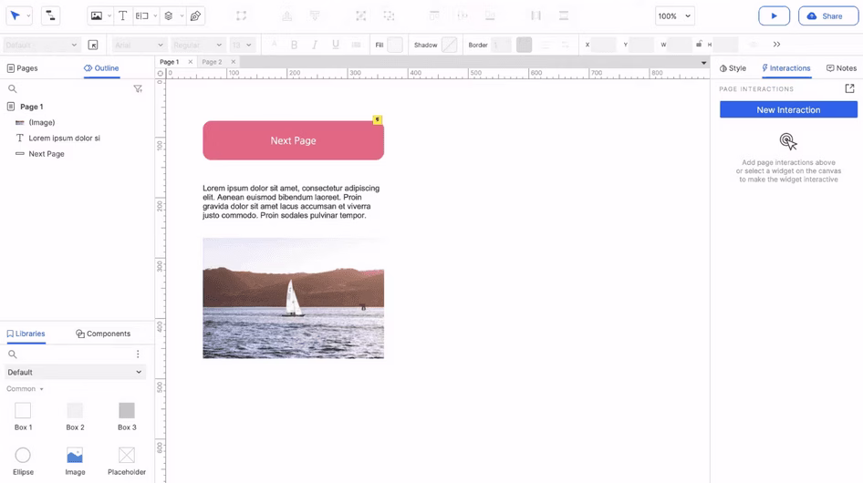863x483 pixels.
Task: Activate the connector tool
Action: point(50,16)
